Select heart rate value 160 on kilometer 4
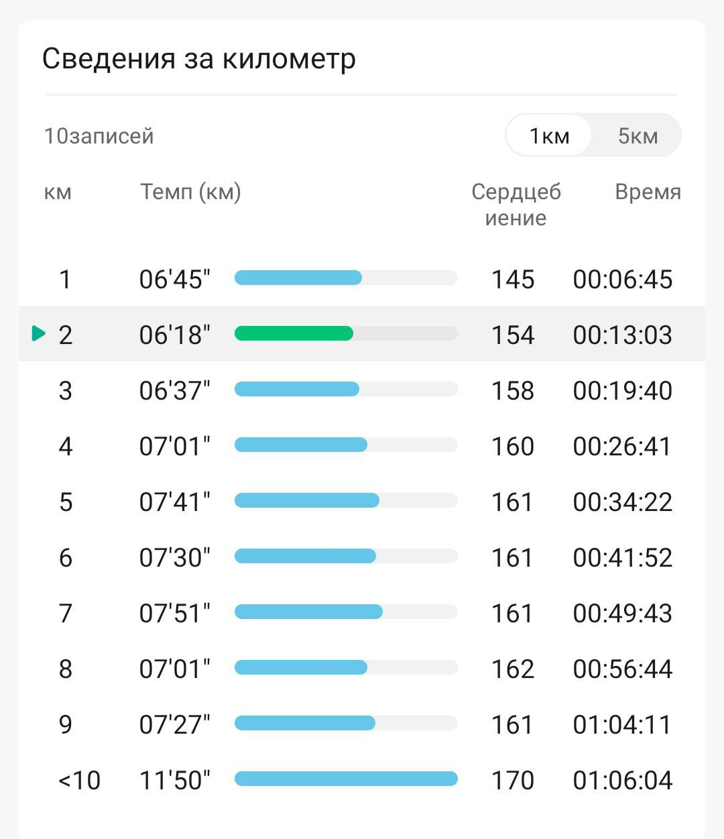724x839 pixels. pyautogui.click(x=513, y=446)
